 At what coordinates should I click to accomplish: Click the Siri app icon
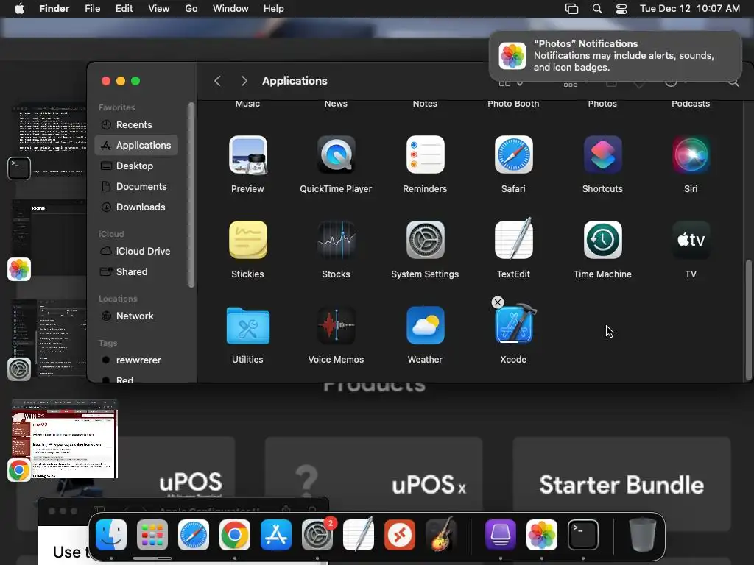tap(691, 155)
